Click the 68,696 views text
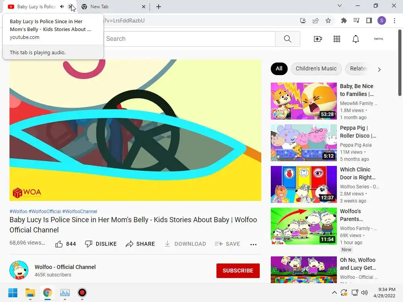Viewport: 403px width, 302px height. coord(27,243)
